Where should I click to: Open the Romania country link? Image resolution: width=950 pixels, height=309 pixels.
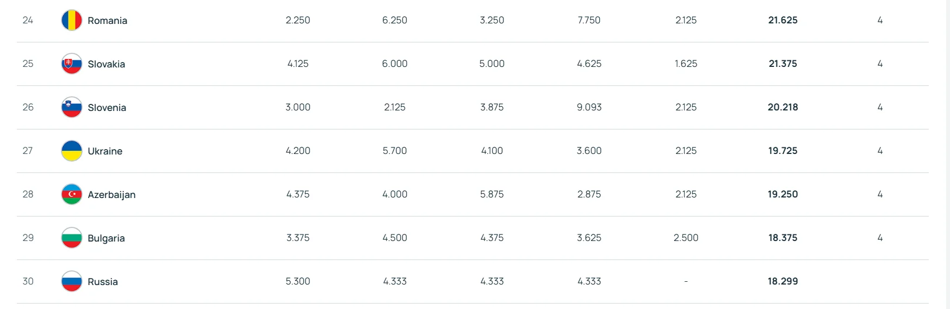(107, 21)
